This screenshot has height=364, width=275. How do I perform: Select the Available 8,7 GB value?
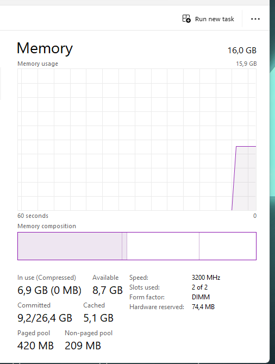[107, 290]
